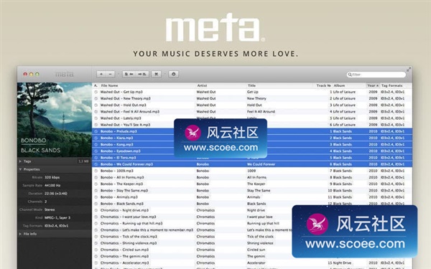
Task: Select Chromatics - Let's make this a moment to remember.mp3
Action: pos(147,230)
